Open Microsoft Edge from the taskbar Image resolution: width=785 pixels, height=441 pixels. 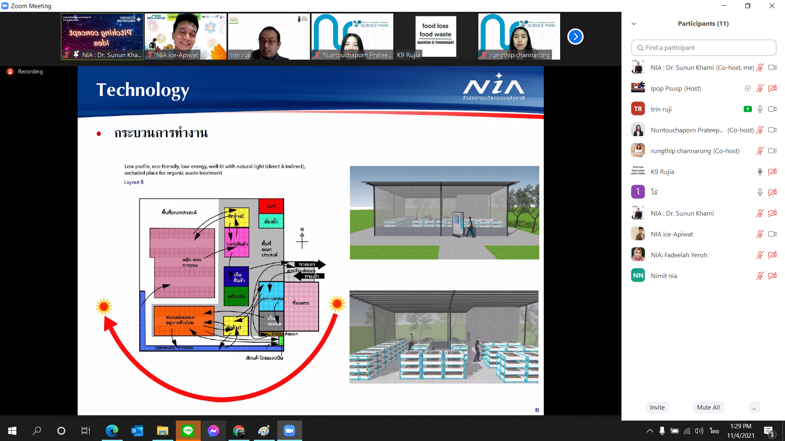pyautogui.click(x=112, y=430)
